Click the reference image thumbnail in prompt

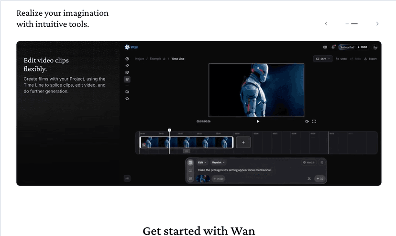click(203, 179)
